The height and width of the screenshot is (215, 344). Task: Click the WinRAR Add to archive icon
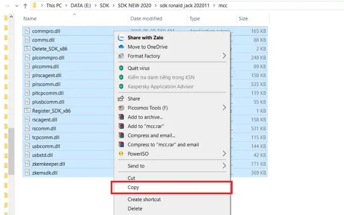click(121, 117)
